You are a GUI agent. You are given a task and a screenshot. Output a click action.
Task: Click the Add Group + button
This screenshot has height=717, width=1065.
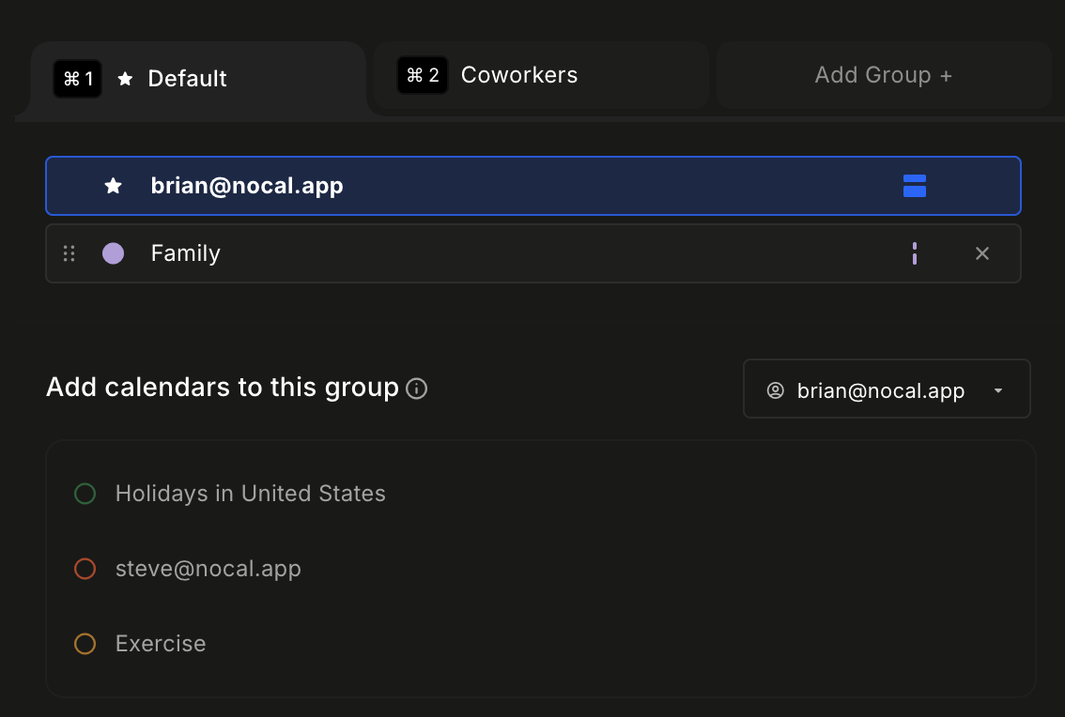click(x=883, y=74)
